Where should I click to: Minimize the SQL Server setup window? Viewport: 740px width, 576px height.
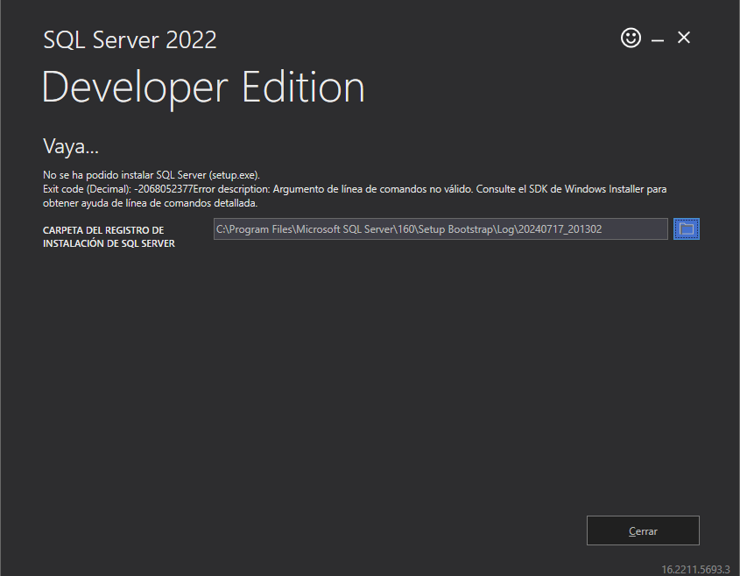658,38
